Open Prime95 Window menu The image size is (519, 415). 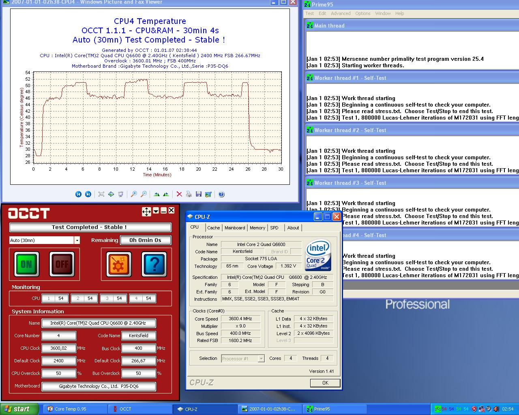click(383, 13)
